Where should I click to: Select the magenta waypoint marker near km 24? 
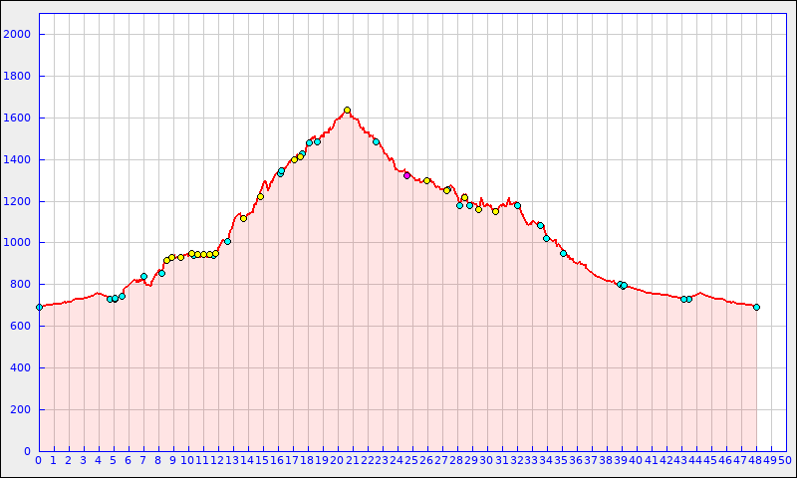(406, 175)
